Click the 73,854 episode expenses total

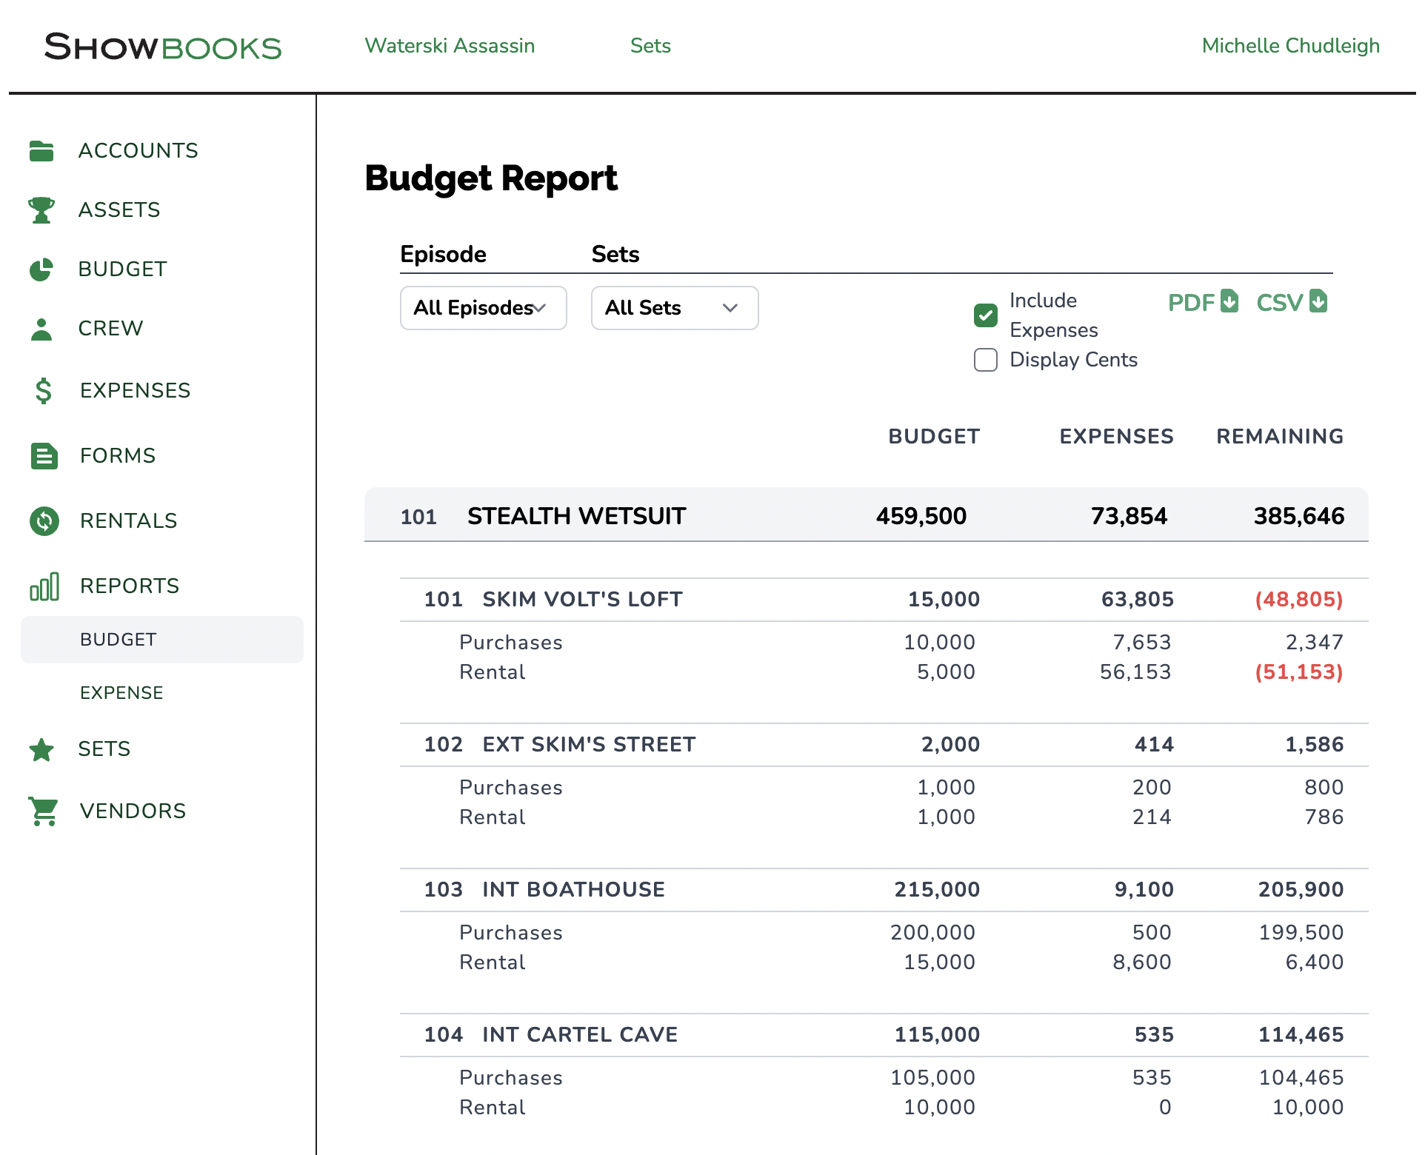[1129, 516]
